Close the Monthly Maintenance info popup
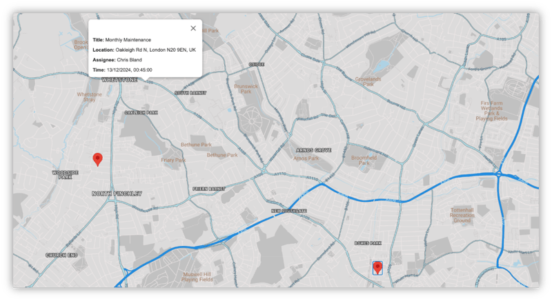Screen dimensions: 552x301 193,28
